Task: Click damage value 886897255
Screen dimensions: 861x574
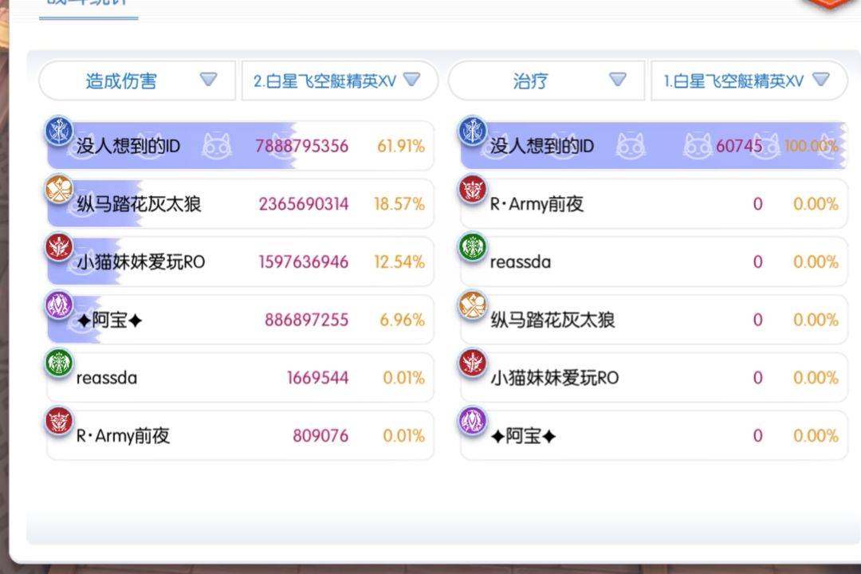Action: click(306, 320)
